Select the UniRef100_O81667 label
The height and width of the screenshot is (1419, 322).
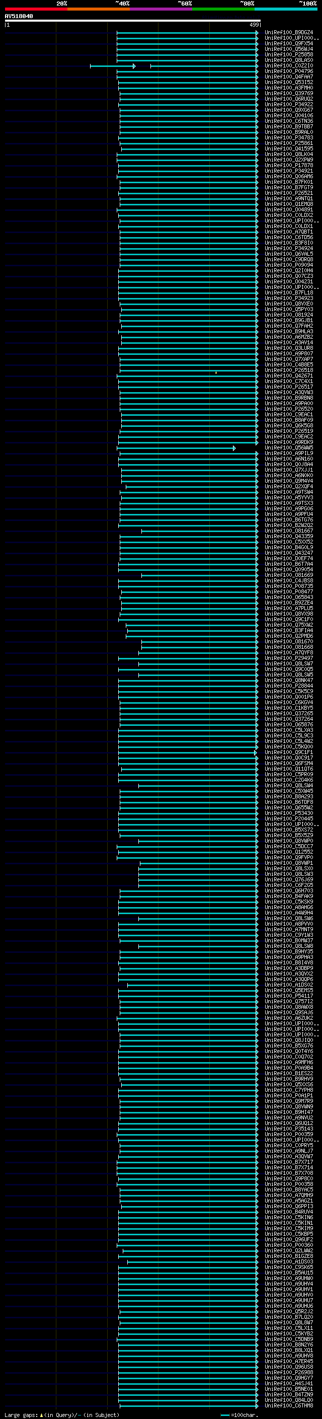pyautogui.click(x=289, y=531)
